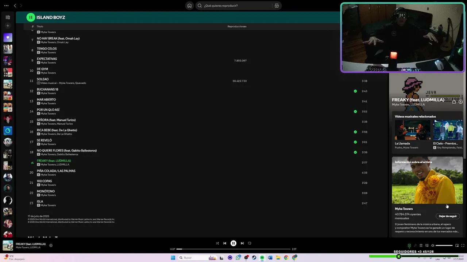Skip to next track
This screenshot has width=467, height=262.
(x=242, y=243)
